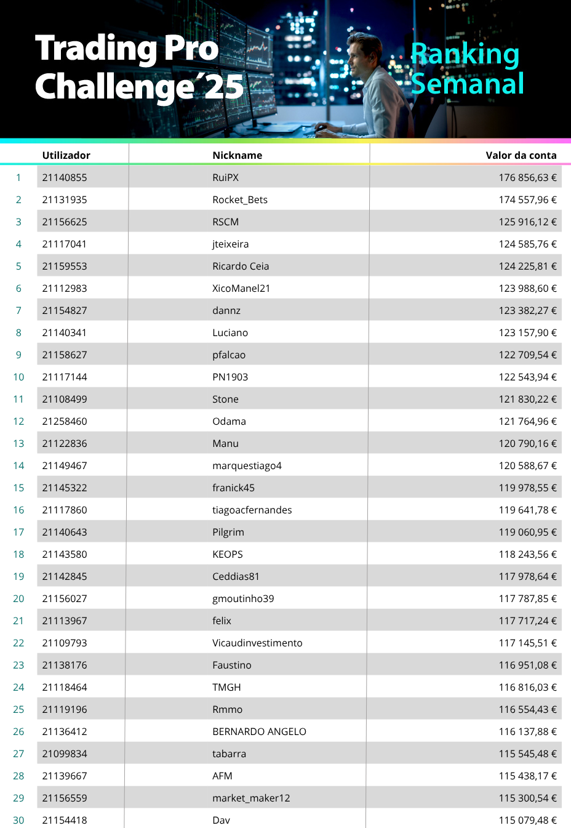Click rank number 30 in last row
The image size is (571, 828).
pos(18,820)
